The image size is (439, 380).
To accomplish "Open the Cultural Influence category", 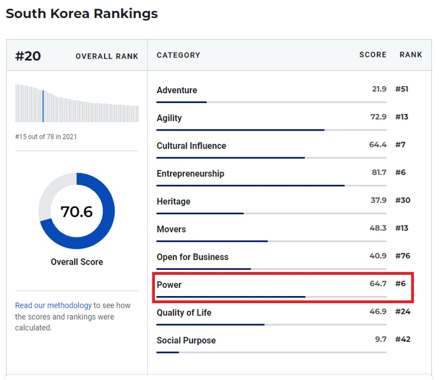I will [191, 146].
